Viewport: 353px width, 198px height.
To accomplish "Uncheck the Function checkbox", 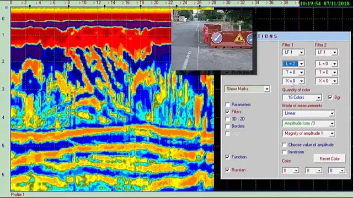I will pos(227,157).
